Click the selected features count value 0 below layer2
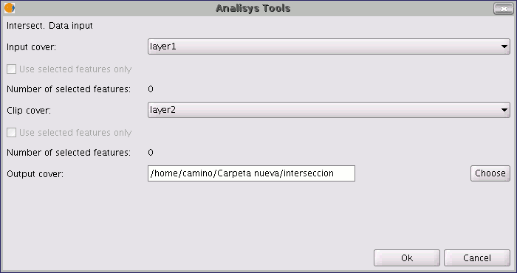Screen dimensions: 517x273 point(151,153)
